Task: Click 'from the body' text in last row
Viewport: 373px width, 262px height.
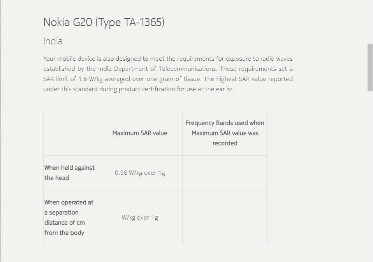Action: click(x=64, y=233)
